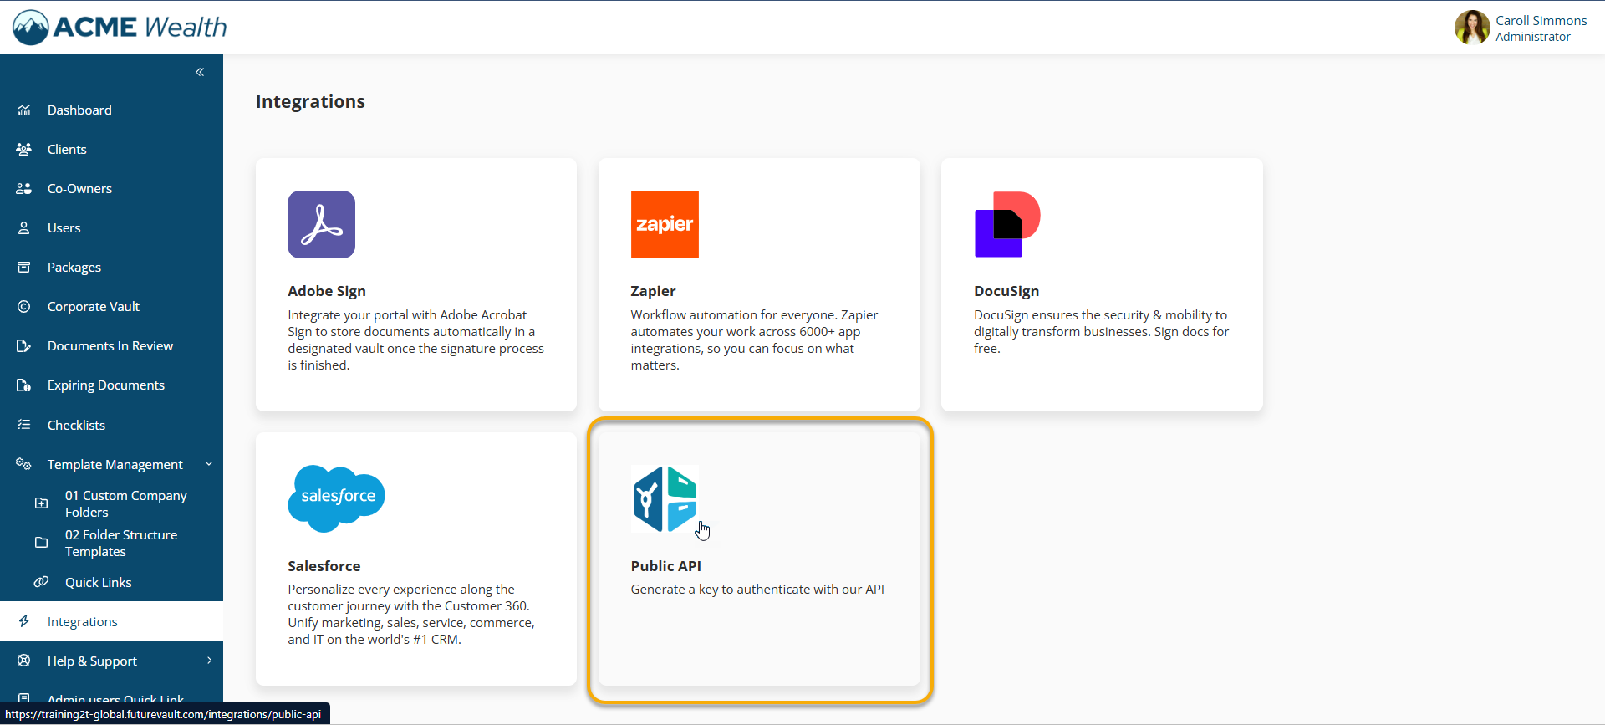Click the Clients group icon
Screen dimensions: 1605x725
tap(24, 150)
